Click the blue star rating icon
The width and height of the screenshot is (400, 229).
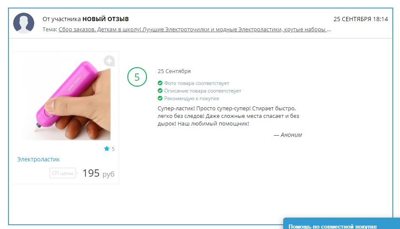click(x=107, y=148)
